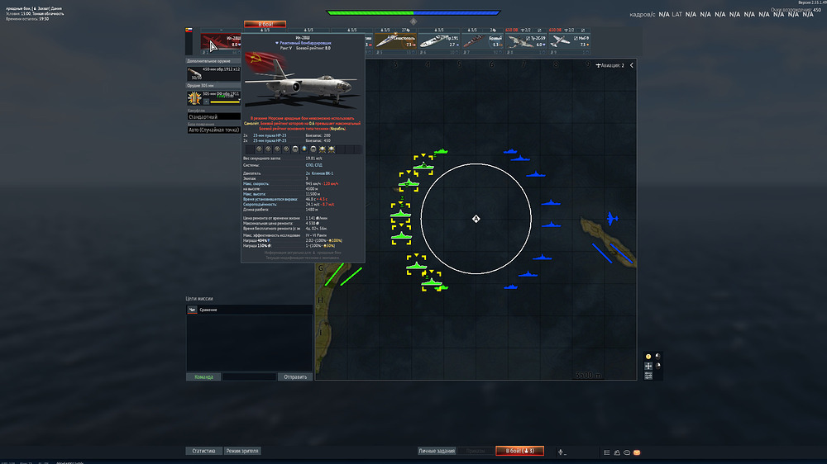Click the blue enemy aircraft icon on map
Viewport: 827px width, 464px height.
click(x=610, y=219)
